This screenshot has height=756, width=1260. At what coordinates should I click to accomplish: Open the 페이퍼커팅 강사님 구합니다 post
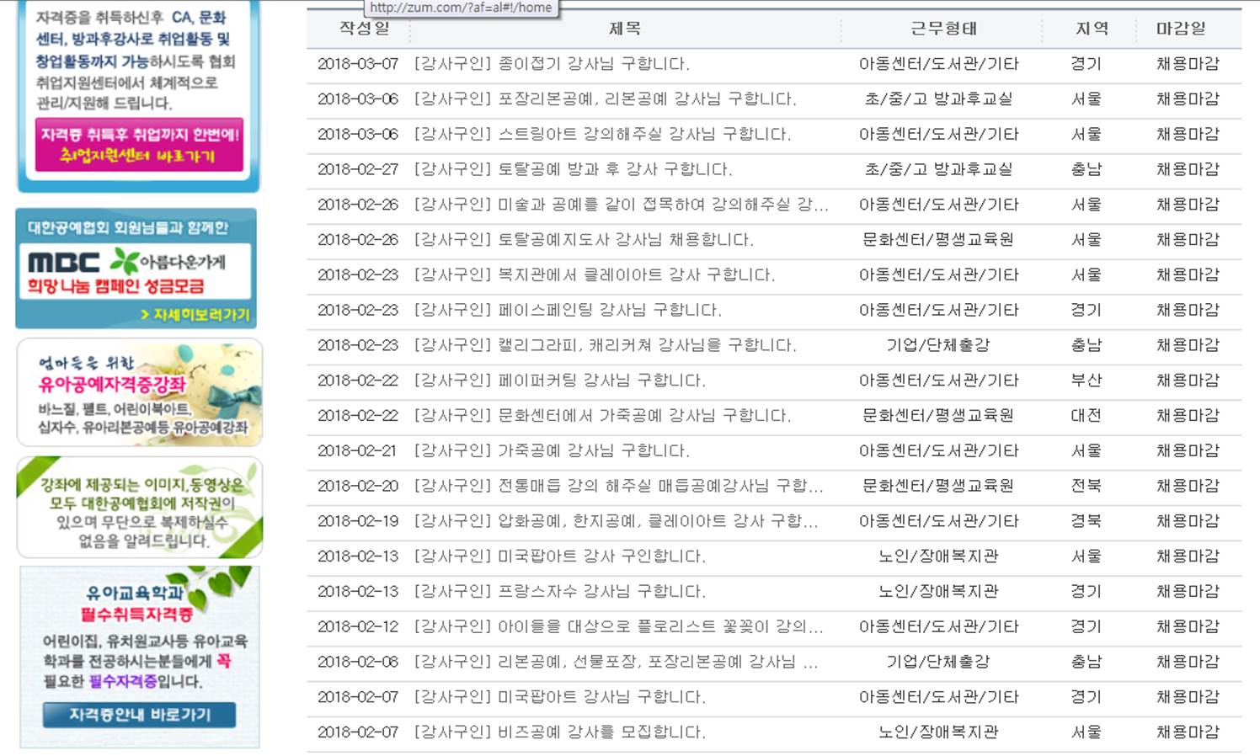[x=559, y=381]
